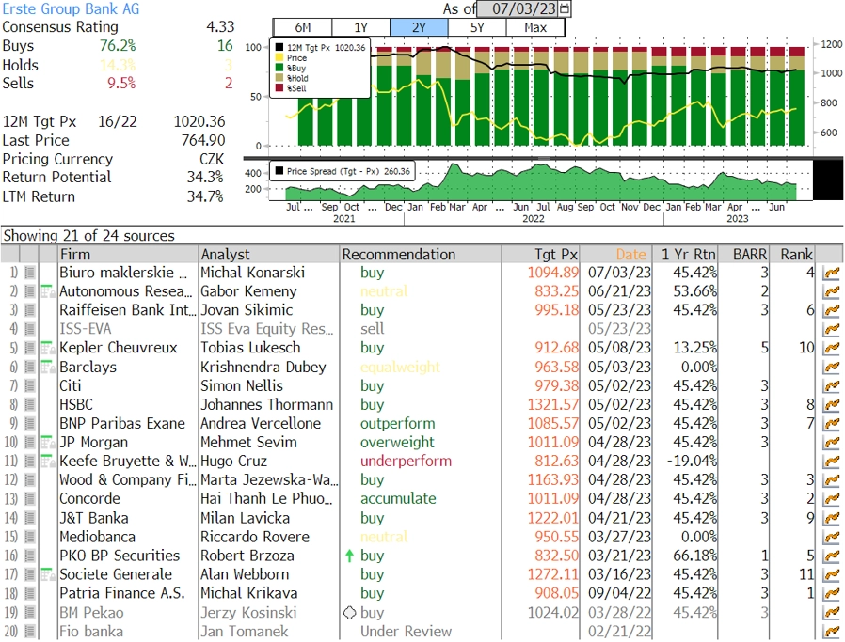Image resolution: width=845 pixels, height=642 pixels.
Task: Sort by the Recommendation column header
Action: [x=421, y=254]
